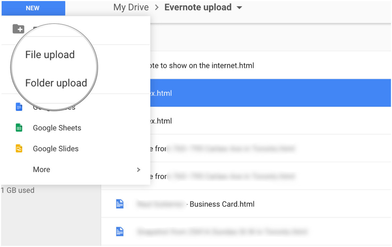Click the yellow Google Slides icon
The width and height of the screenshot is (392, 247).
tap(19, 148)
